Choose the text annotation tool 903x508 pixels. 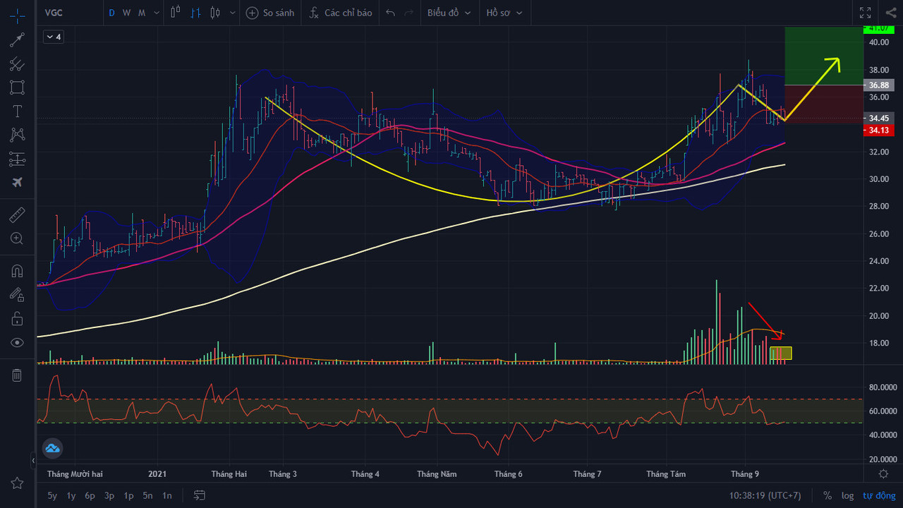[17, 111]
